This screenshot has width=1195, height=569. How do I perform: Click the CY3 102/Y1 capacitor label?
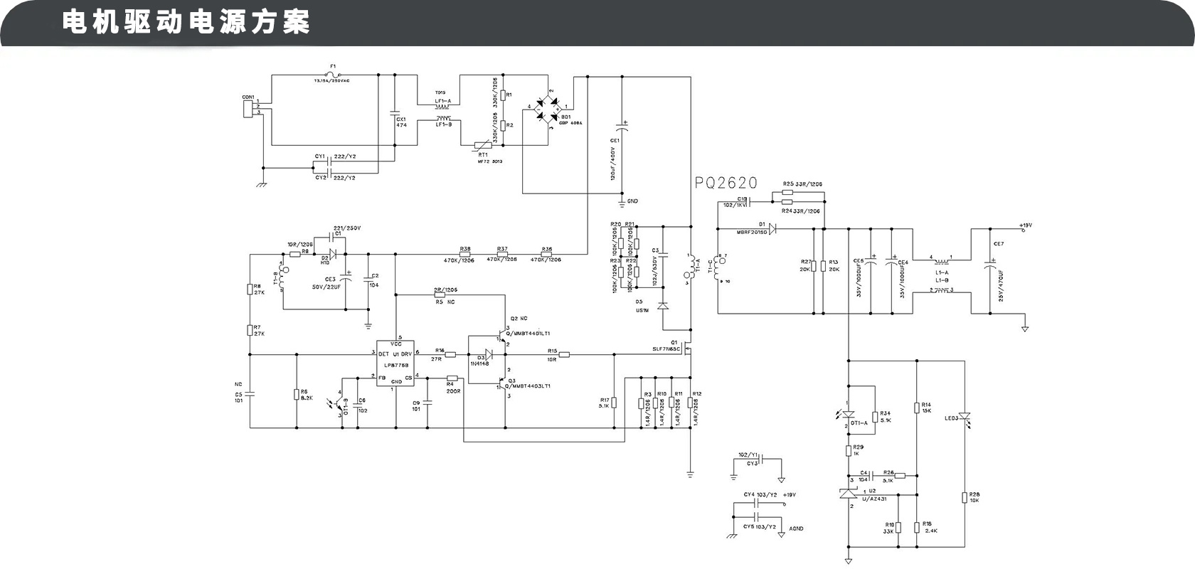click(x=748, y=459)
